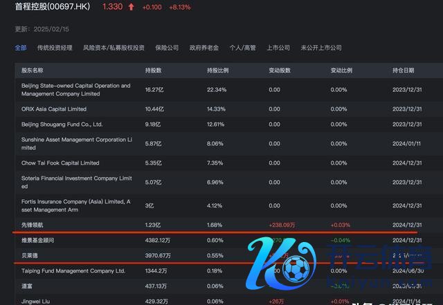The image size is (443, 305).
Task: Select the 先锋领航 shareholder name
Action: (33, 225)
